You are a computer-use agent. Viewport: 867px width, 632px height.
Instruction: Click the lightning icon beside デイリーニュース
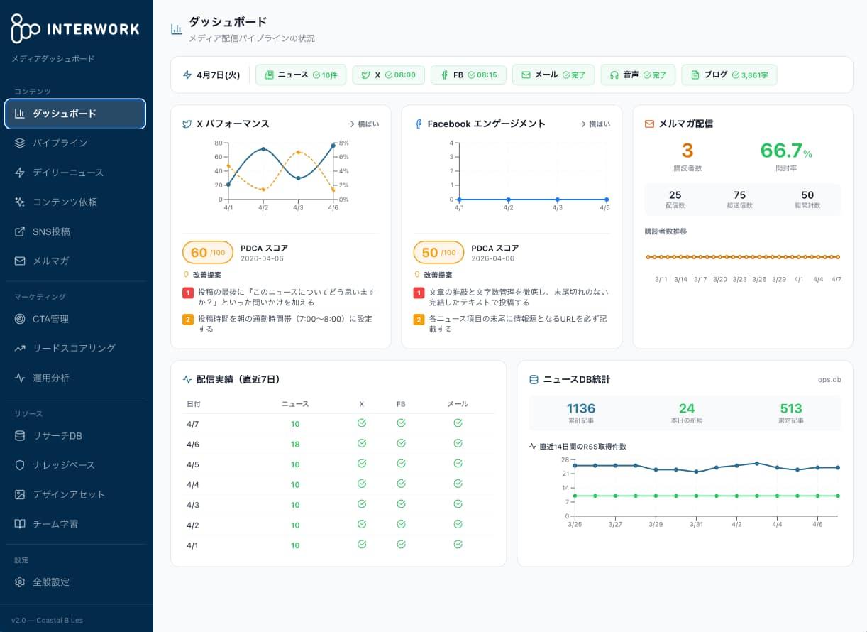20,173
